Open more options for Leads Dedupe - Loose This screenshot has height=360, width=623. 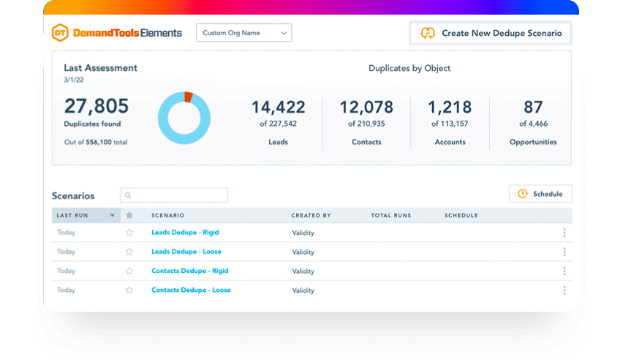click(565, 252)
